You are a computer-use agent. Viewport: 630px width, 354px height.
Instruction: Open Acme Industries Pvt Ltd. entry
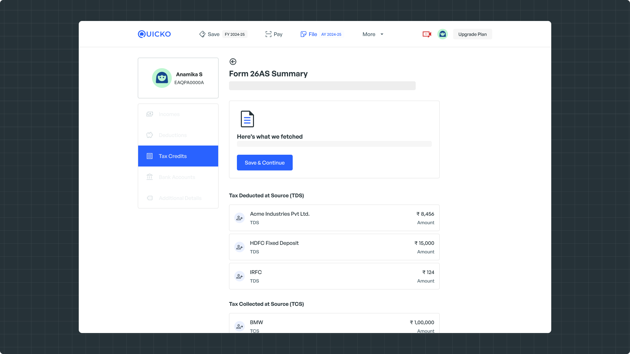tap(334, 218)
